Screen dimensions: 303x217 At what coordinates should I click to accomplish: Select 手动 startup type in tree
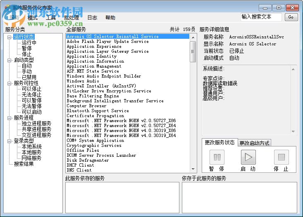27,71
